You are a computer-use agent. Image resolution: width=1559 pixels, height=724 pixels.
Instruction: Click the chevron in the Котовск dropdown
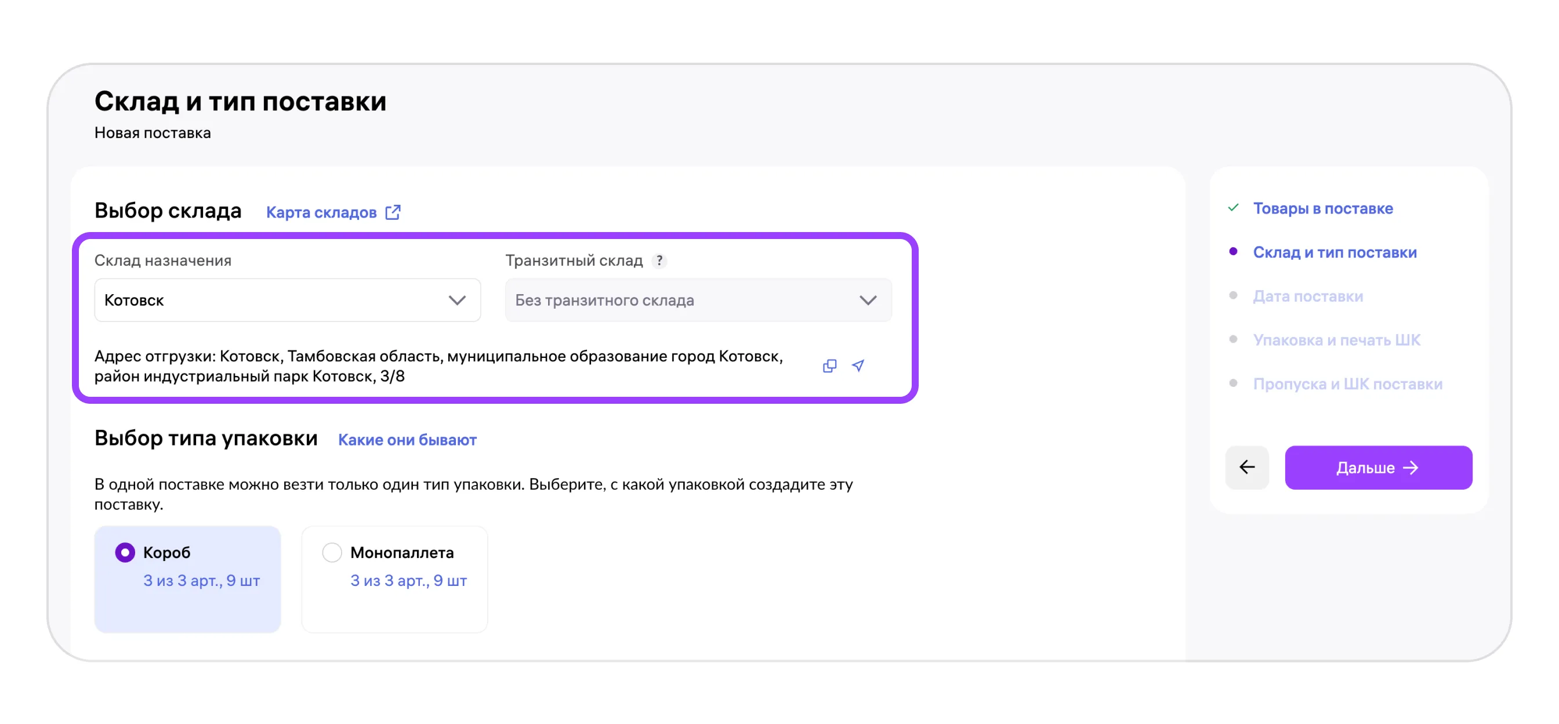pyautogui.click(x=457, y=301)
